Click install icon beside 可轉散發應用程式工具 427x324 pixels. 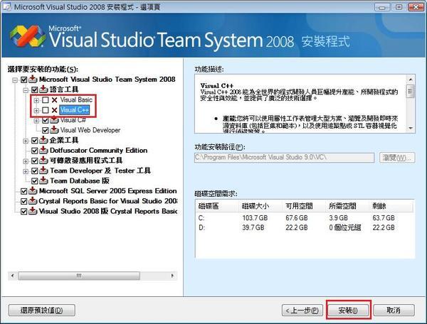[43, 161]
